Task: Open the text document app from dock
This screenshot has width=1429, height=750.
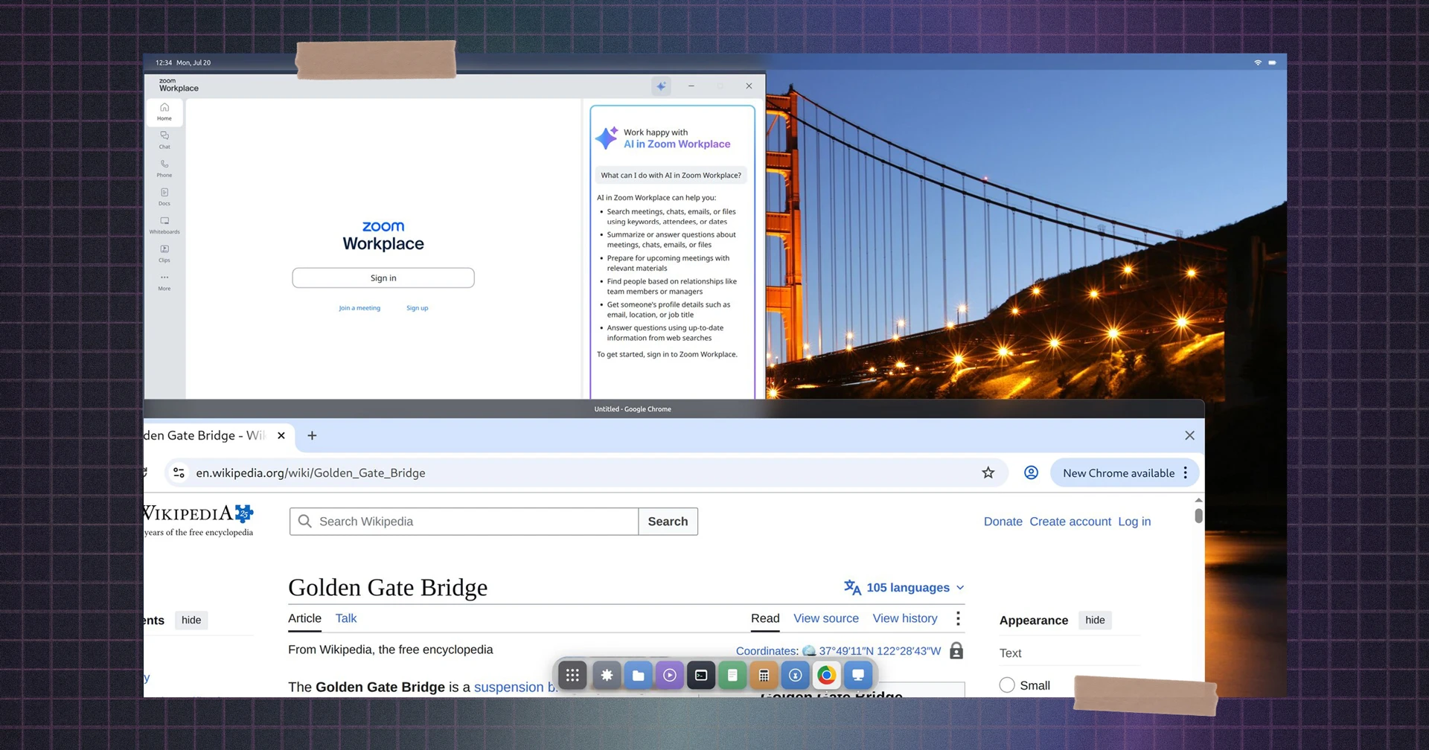Action: click(x=732, y=675)
